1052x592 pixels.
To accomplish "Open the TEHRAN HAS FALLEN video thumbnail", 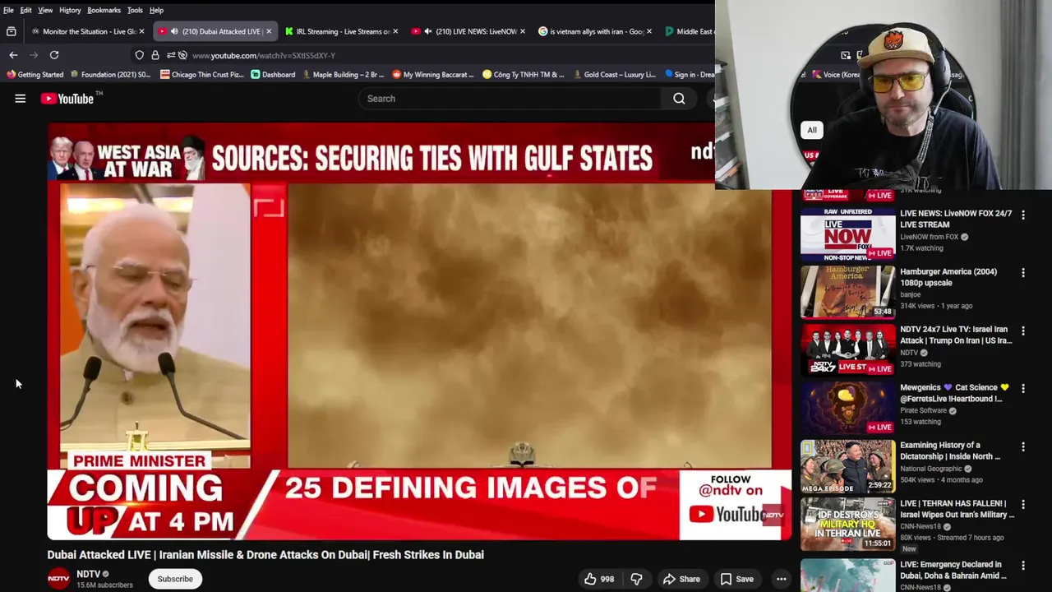I will point(848,524).
